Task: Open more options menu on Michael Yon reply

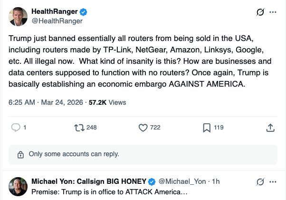Action: click(x=273, y=181)
